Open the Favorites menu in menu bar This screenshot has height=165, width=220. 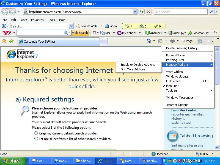pyautogui.click(x=37, y=20)
